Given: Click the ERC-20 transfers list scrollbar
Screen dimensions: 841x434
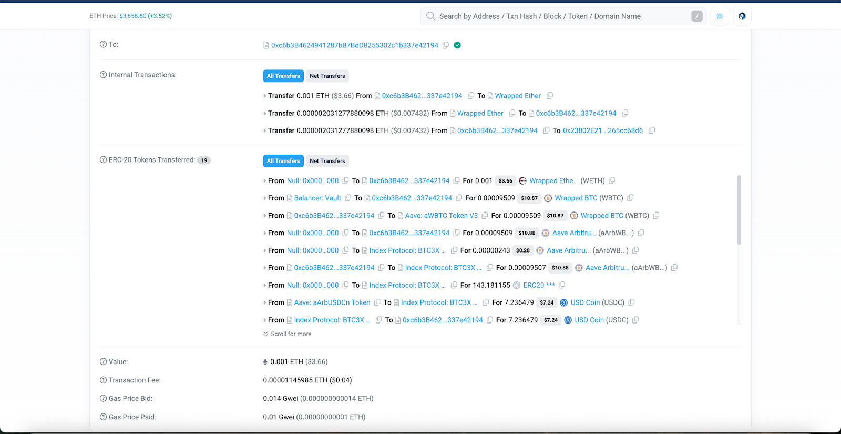Looking at the screenshot, I should click(739, 210).
